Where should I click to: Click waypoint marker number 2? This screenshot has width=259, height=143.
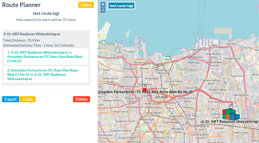144,86
